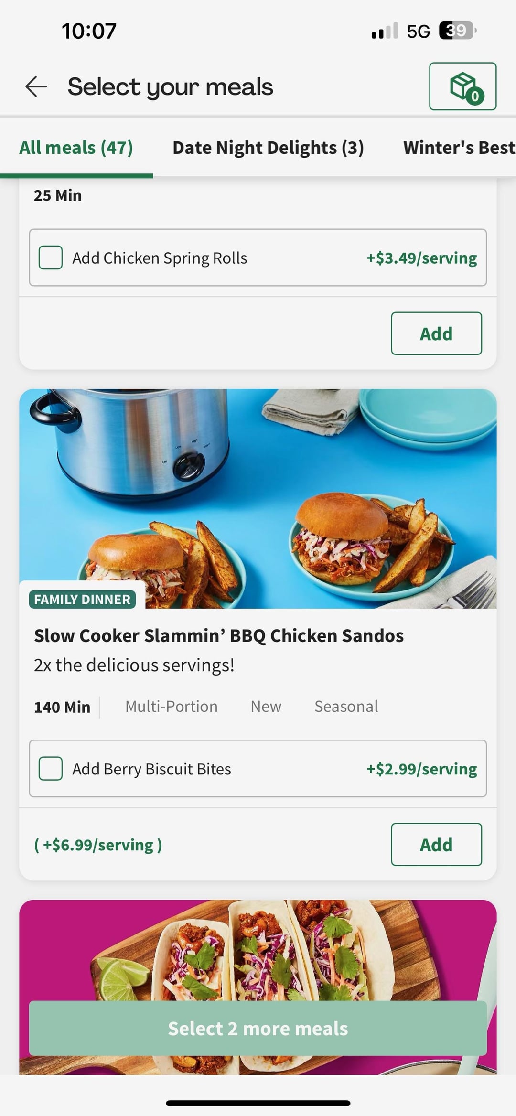Image resolution: width=516 pixels, height=1116 pixels.
Task: Tap the Seasonal tag
Action: [x=346, y=707]
